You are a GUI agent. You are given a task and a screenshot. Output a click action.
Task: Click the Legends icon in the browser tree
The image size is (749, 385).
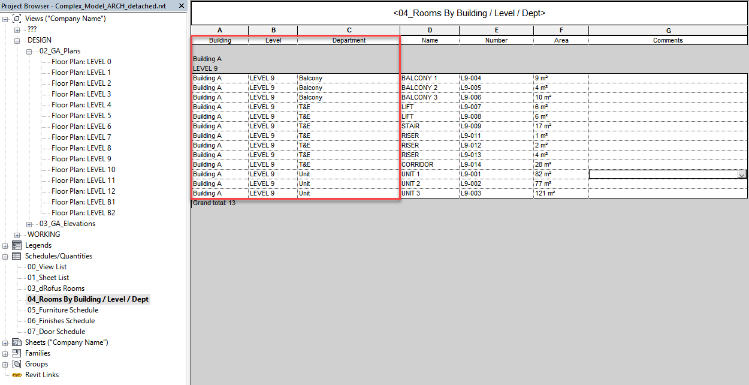(17, 245)
